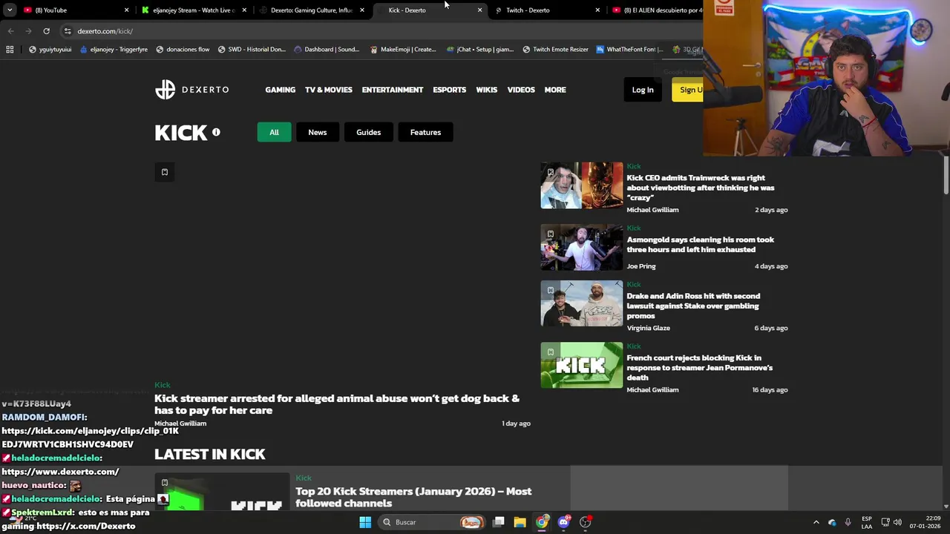The width and height of the screenshot is (950, 534).
Task: Open Google Chrome from the taskbar
Action: click(x=542, y=522)
